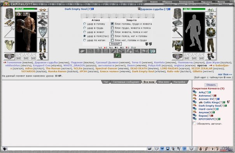Click fighter name "Голопопов" in team list
The image size is (235, 153).
[x=14, y=62]
